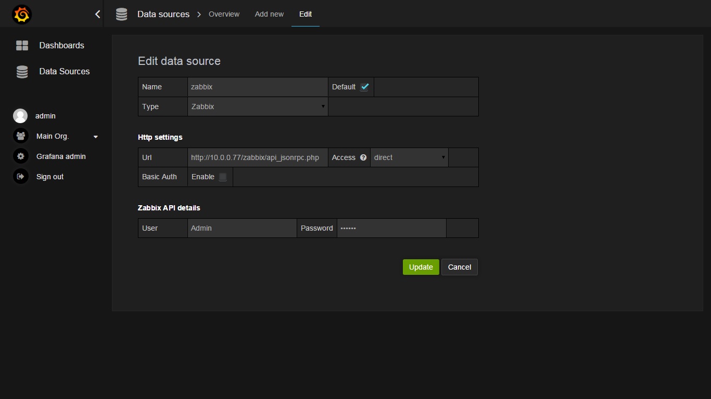
Task: Click the Sign out arrow icon
Action: (x=20, y=177)
